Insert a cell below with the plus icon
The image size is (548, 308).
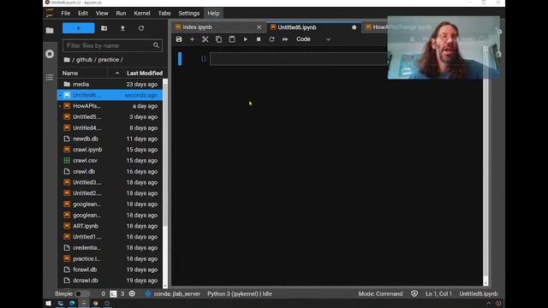[x=192, y=39]
